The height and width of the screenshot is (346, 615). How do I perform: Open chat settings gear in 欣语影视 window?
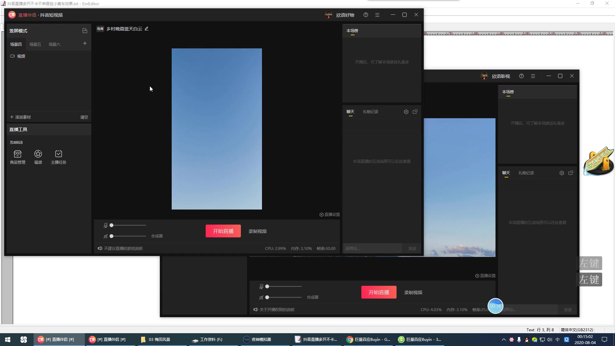coord(562,173)
